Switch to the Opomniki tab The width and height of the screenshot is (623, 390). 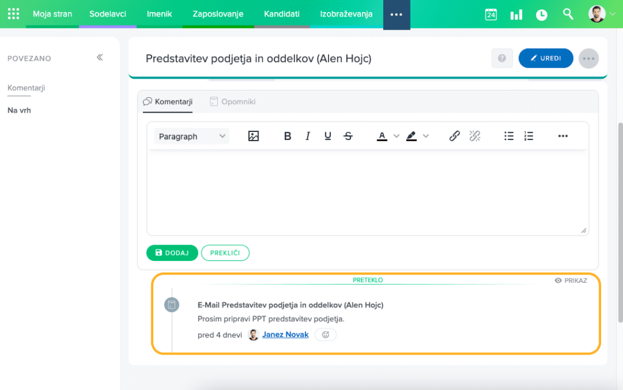click(x=232, y=102)
